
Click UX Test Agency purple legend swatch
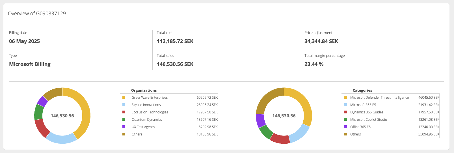pos(124,127)
